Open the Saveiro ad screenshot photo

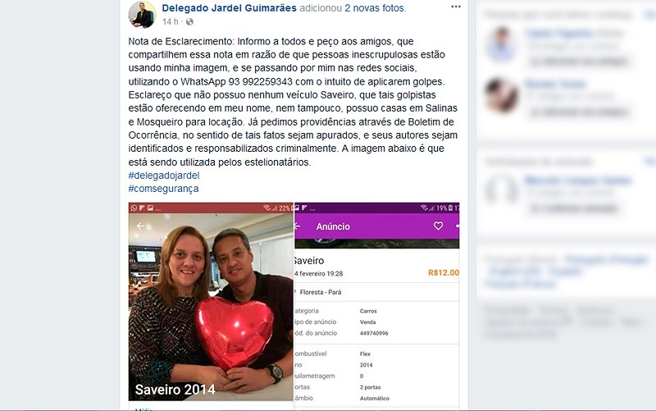[377, 304]
